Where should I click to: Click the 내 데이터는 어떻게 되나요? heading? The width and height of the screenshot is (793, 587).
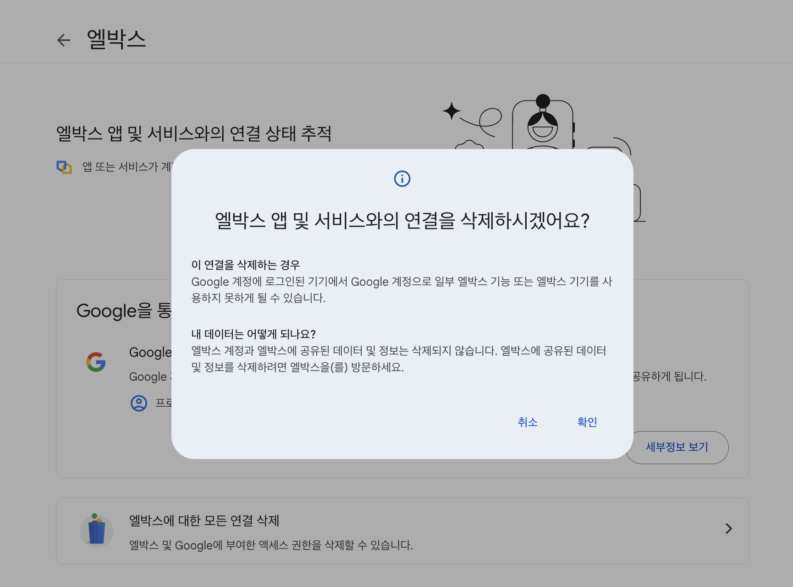(253, 334)
